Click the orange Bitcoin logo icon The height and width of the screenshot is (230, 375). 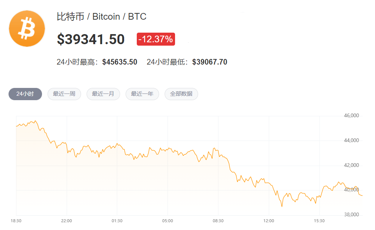click(27, 29)
